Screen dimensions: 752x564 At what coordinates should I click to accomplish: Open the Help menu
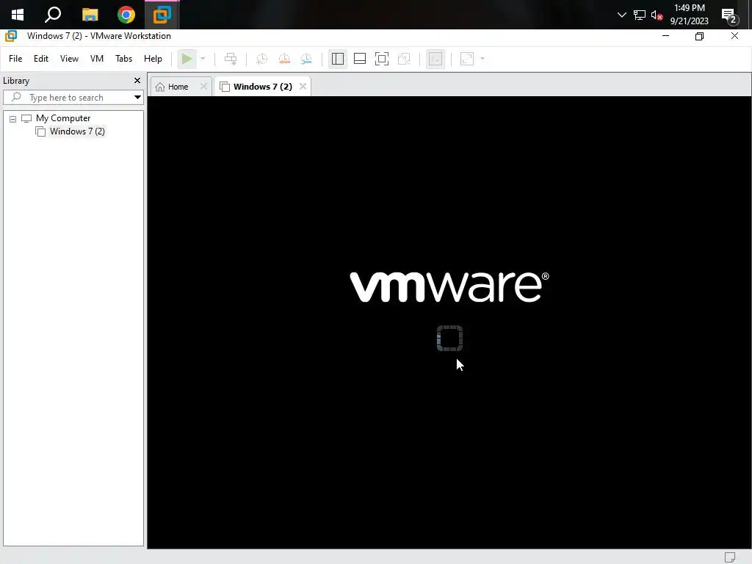tap(153, 59)
